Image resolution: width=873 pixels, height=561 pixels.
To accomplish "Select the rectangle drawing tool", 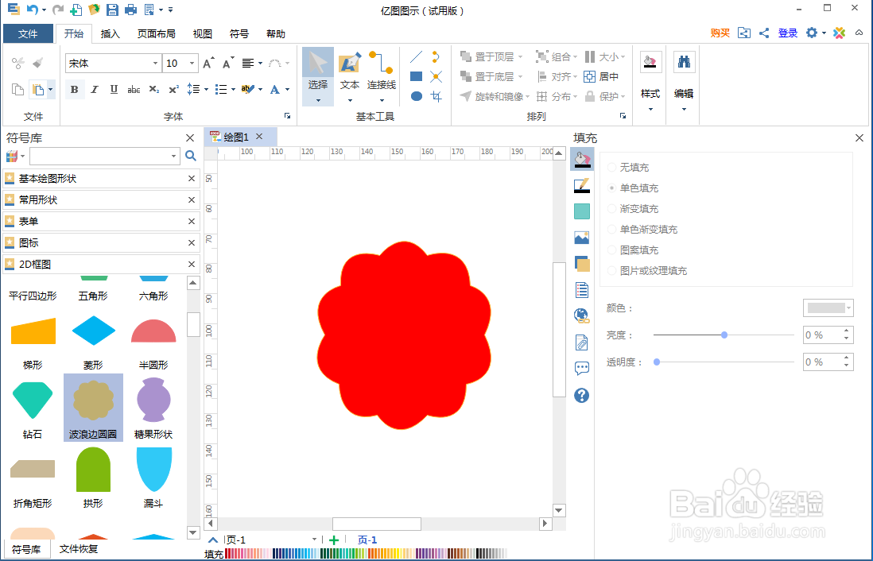I will 414,76.
